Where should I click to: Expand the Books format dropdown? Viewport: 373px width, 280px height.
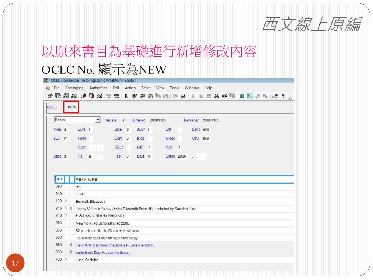coord(98,120)
